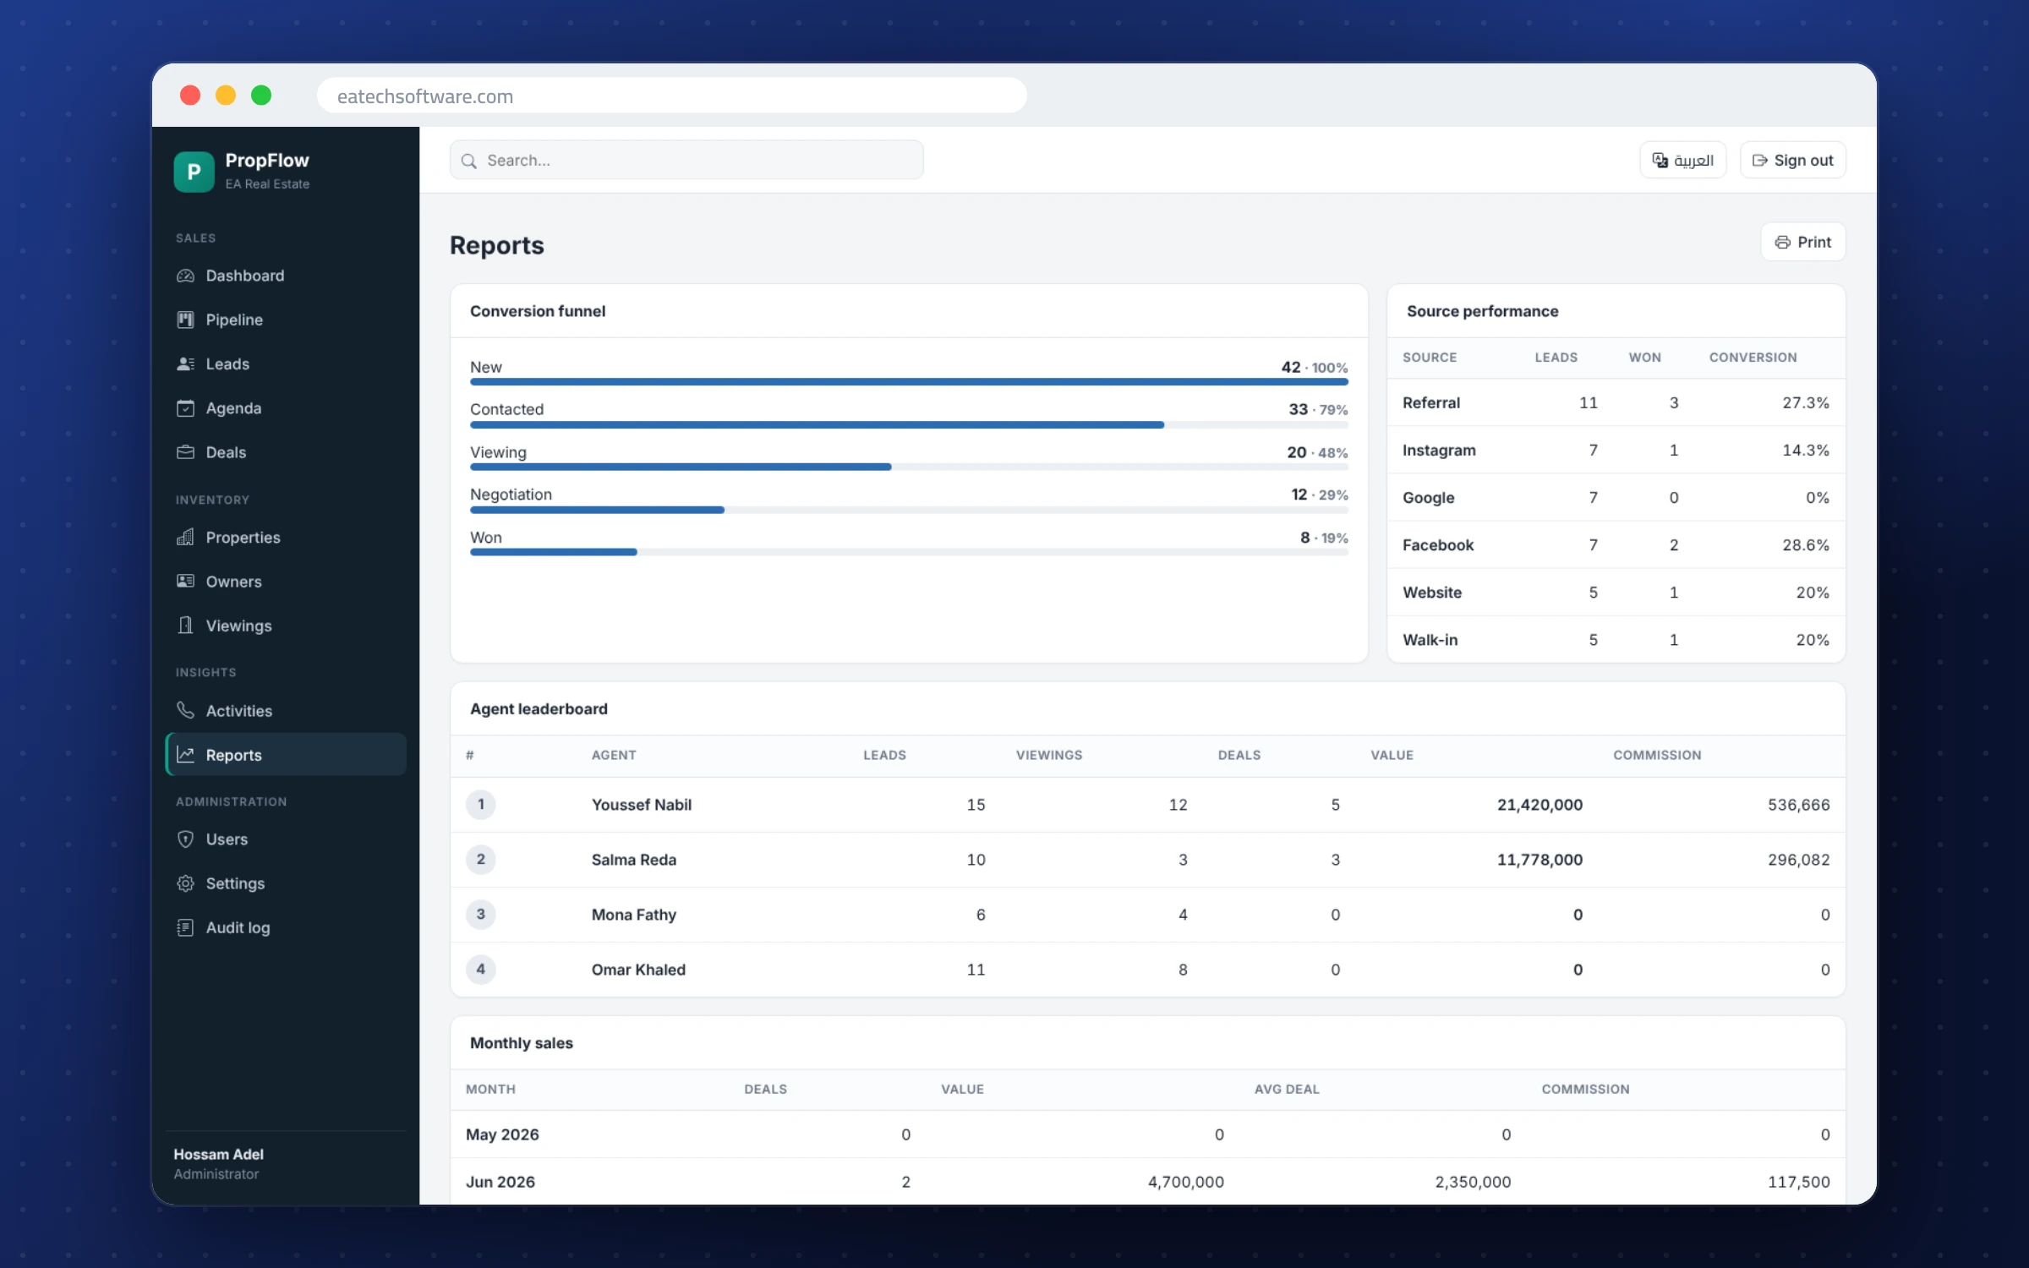Switch language with the العربية button

tap(1682, 161)
